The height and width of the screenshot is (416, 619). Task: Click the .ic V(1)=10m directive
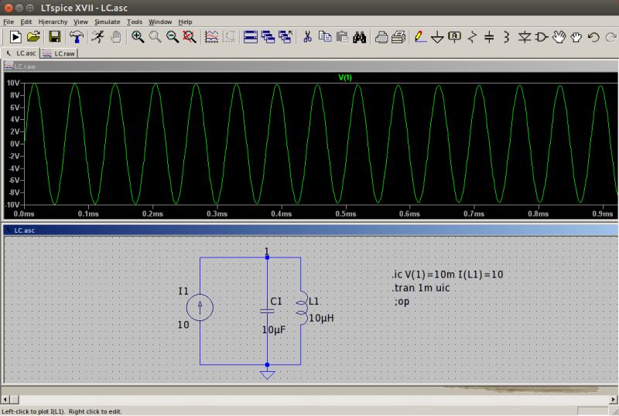pos(447,274)
